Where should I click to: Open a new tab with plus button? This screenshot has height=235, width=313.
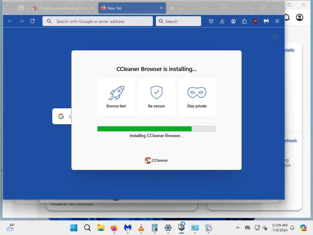coord(172,8)
